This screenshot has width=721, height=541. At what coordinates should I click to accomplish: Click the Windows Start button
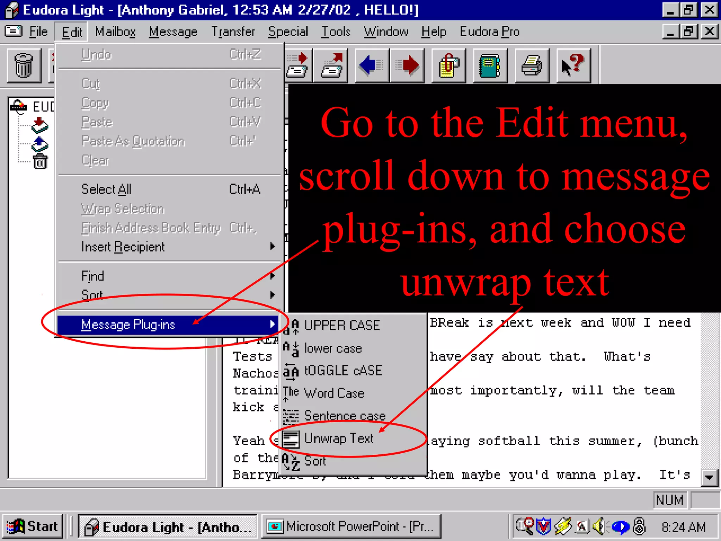(32, 527)
